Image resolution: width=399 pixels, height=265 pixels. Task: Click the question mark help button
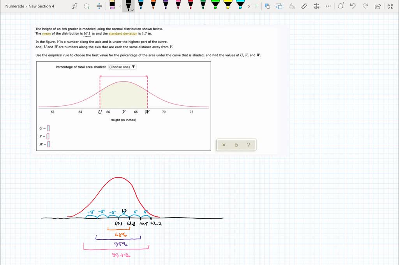(x=249, y=145)
